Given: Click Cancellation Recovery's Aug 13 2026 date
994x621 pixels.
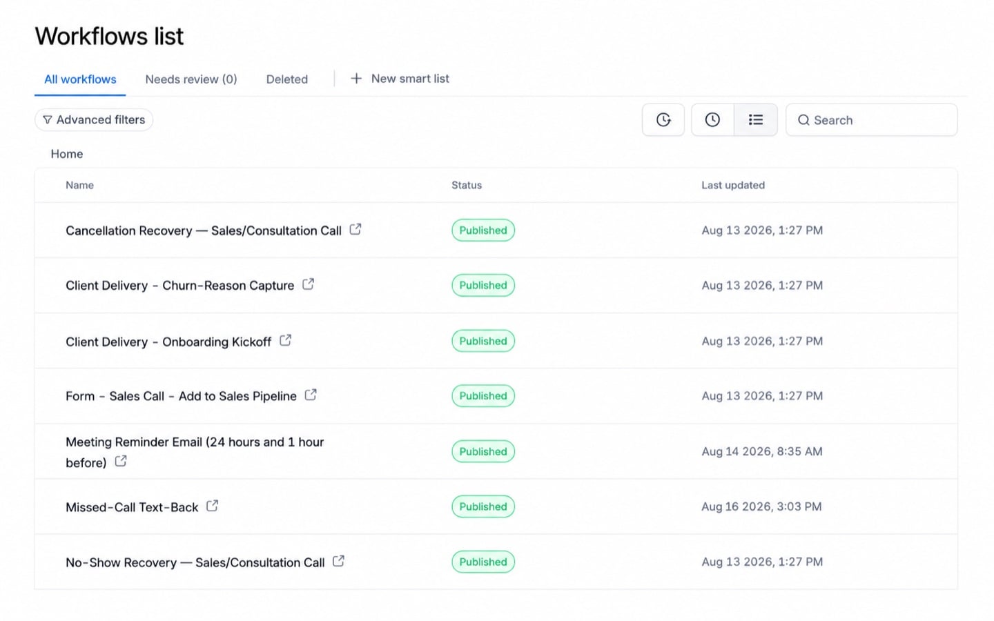Looking at the screenshot, I should [762, 230].
